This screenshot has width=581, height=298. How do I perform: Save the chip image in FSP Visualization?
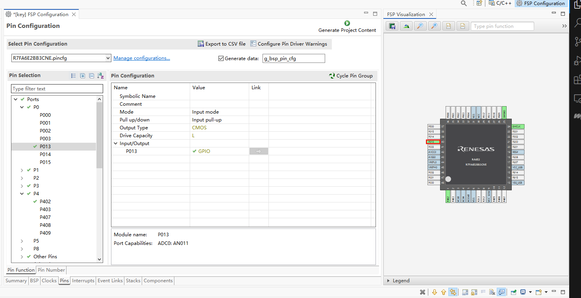392,26
